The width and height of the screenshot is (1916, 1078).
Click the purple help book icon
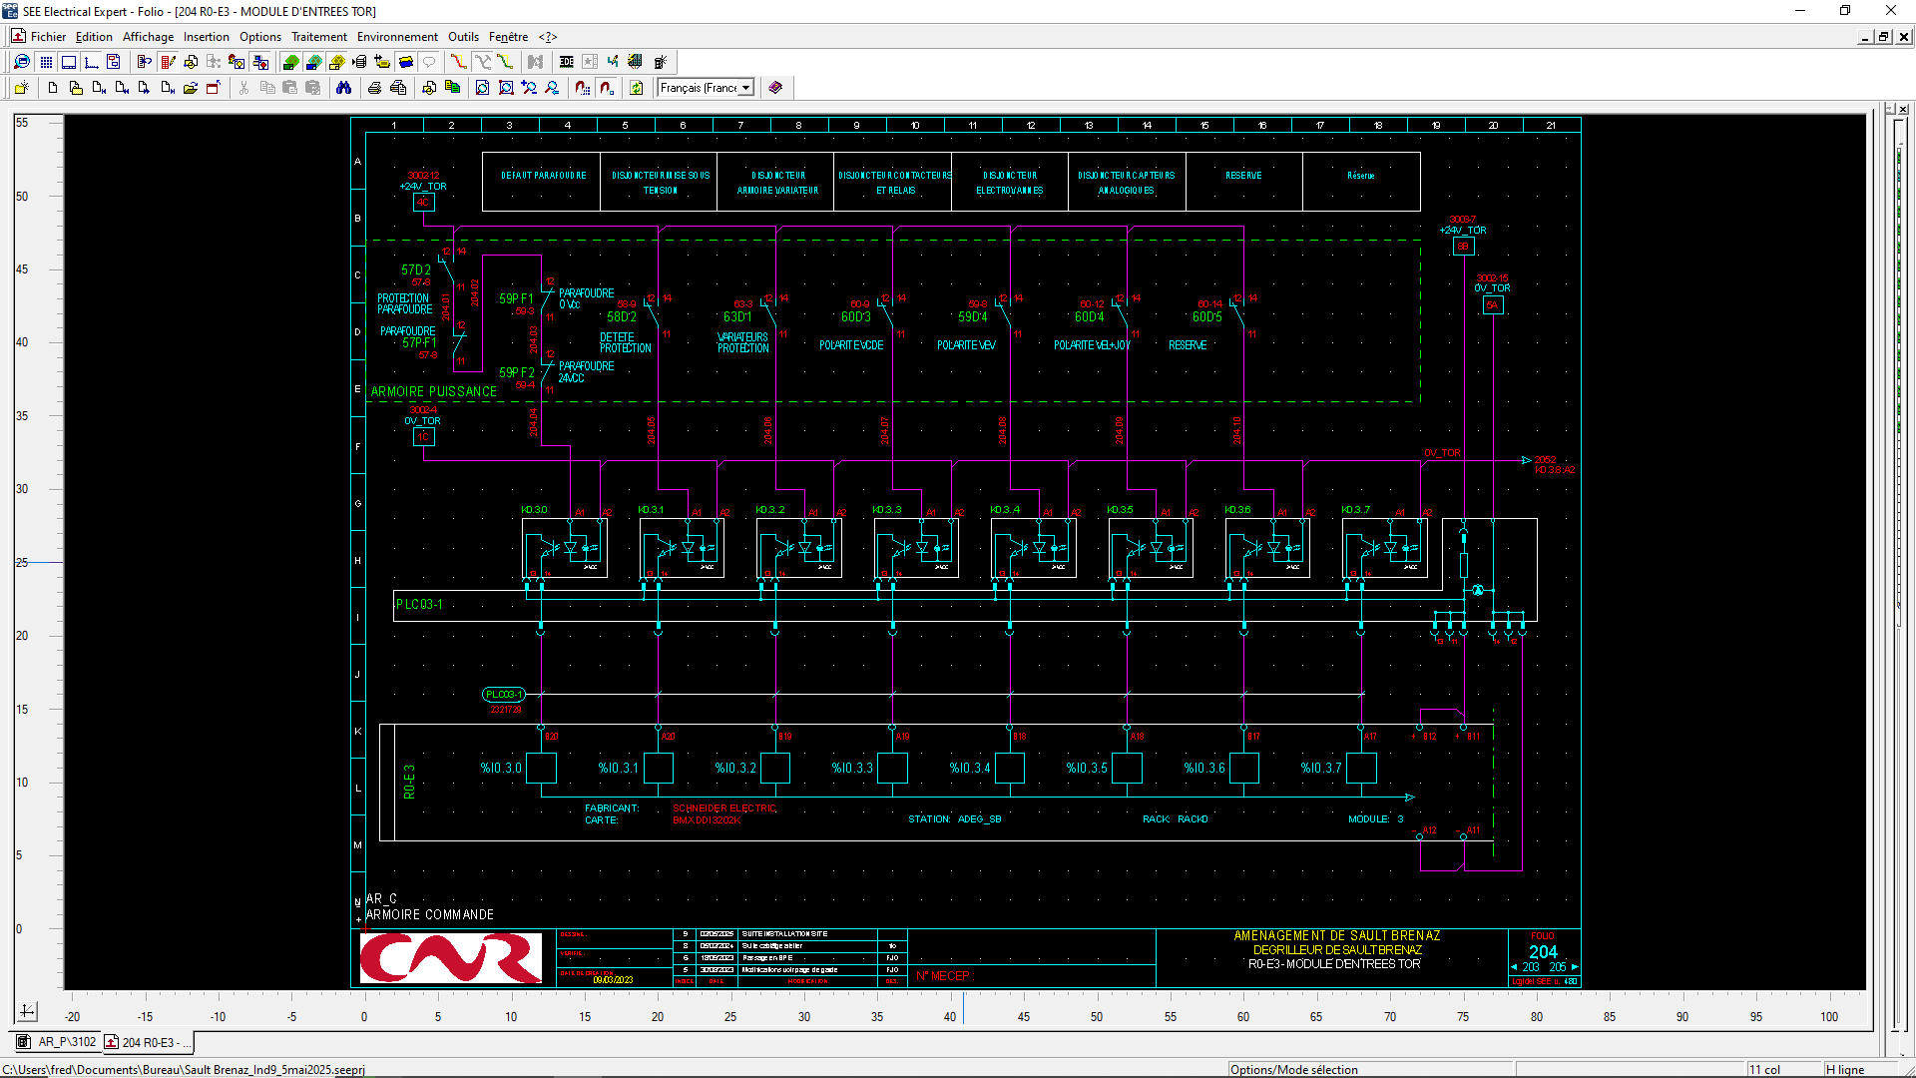[x=775, y=88]
